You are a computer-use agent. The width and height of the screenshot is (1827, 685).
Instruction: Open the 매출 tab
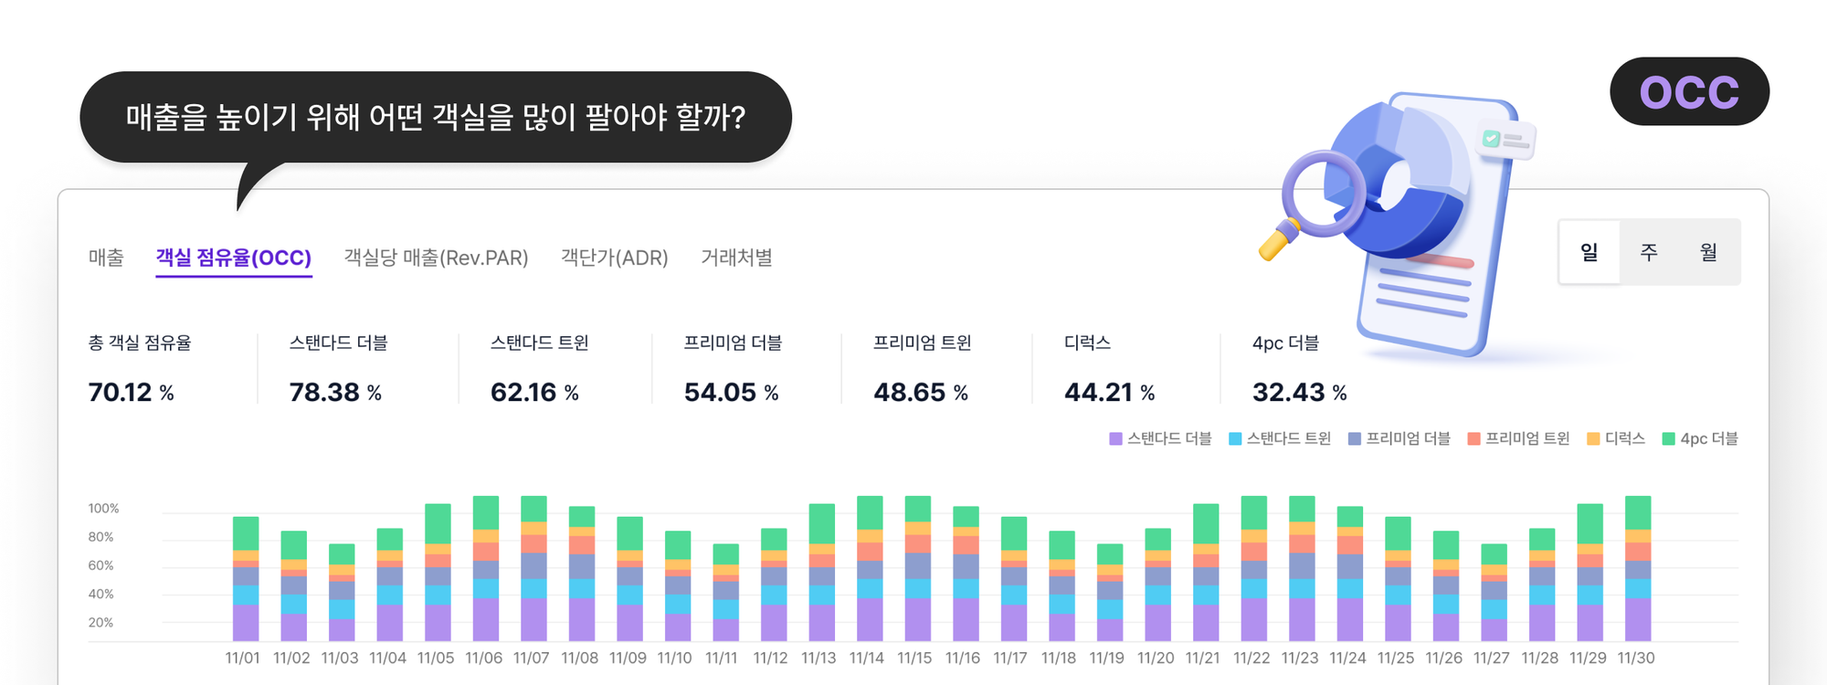(x=106, y=258)
